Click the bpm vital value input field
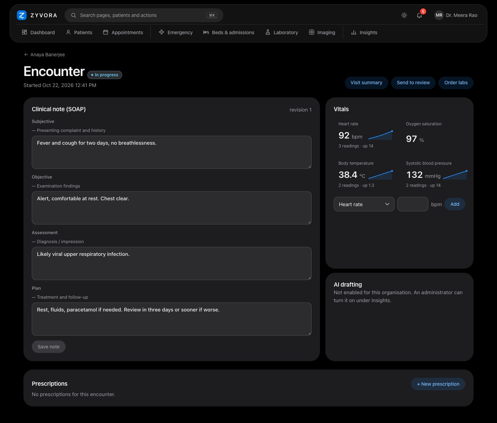This screenshot has width=497, height=423. (x=413, y=204)
